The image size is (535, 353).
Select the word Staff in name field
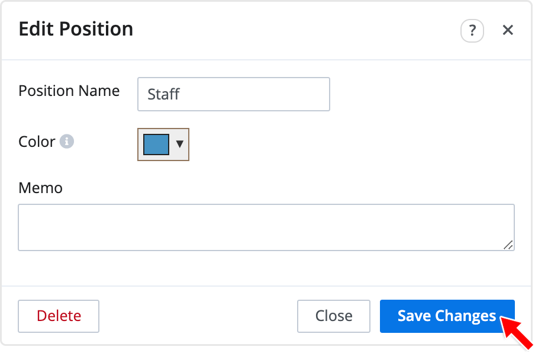tap(163, 95)
